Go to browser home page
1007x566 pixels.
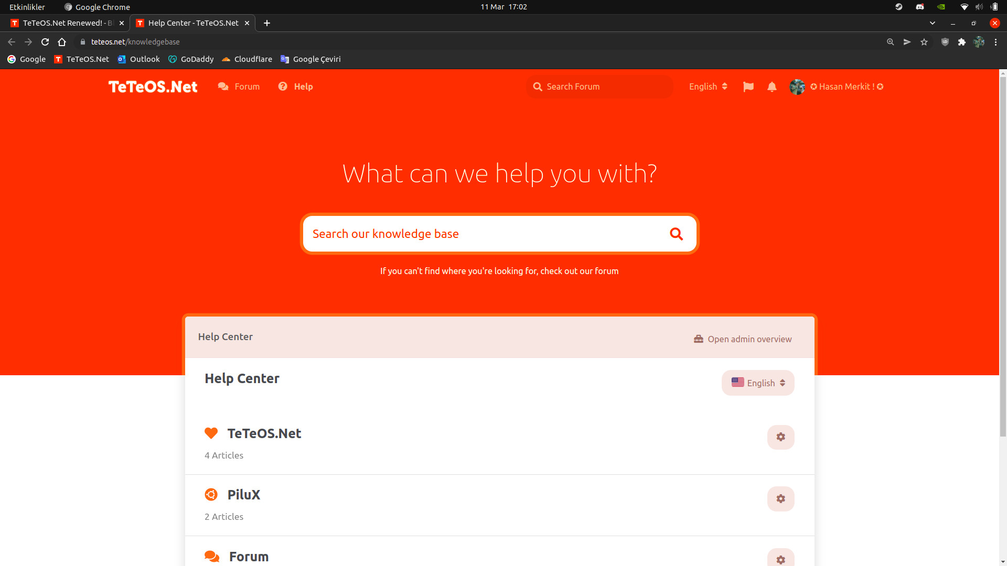(62, 42)
